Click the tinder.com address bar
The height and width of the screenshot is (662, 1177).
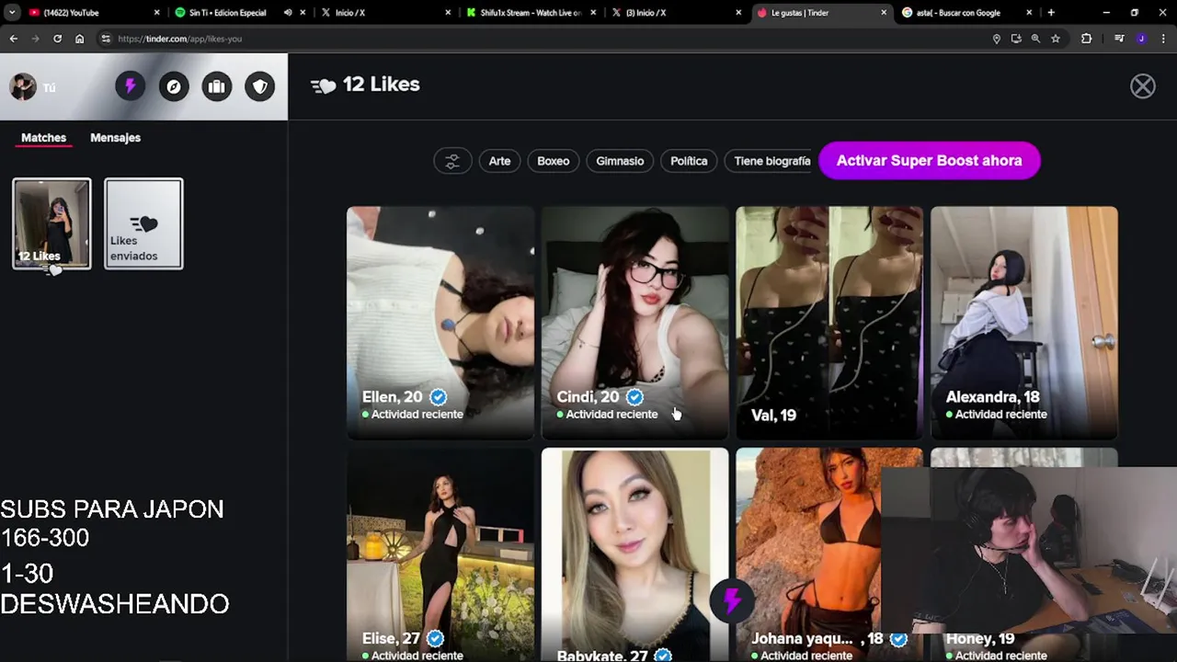pyautogui.click(x=552, y=39)
